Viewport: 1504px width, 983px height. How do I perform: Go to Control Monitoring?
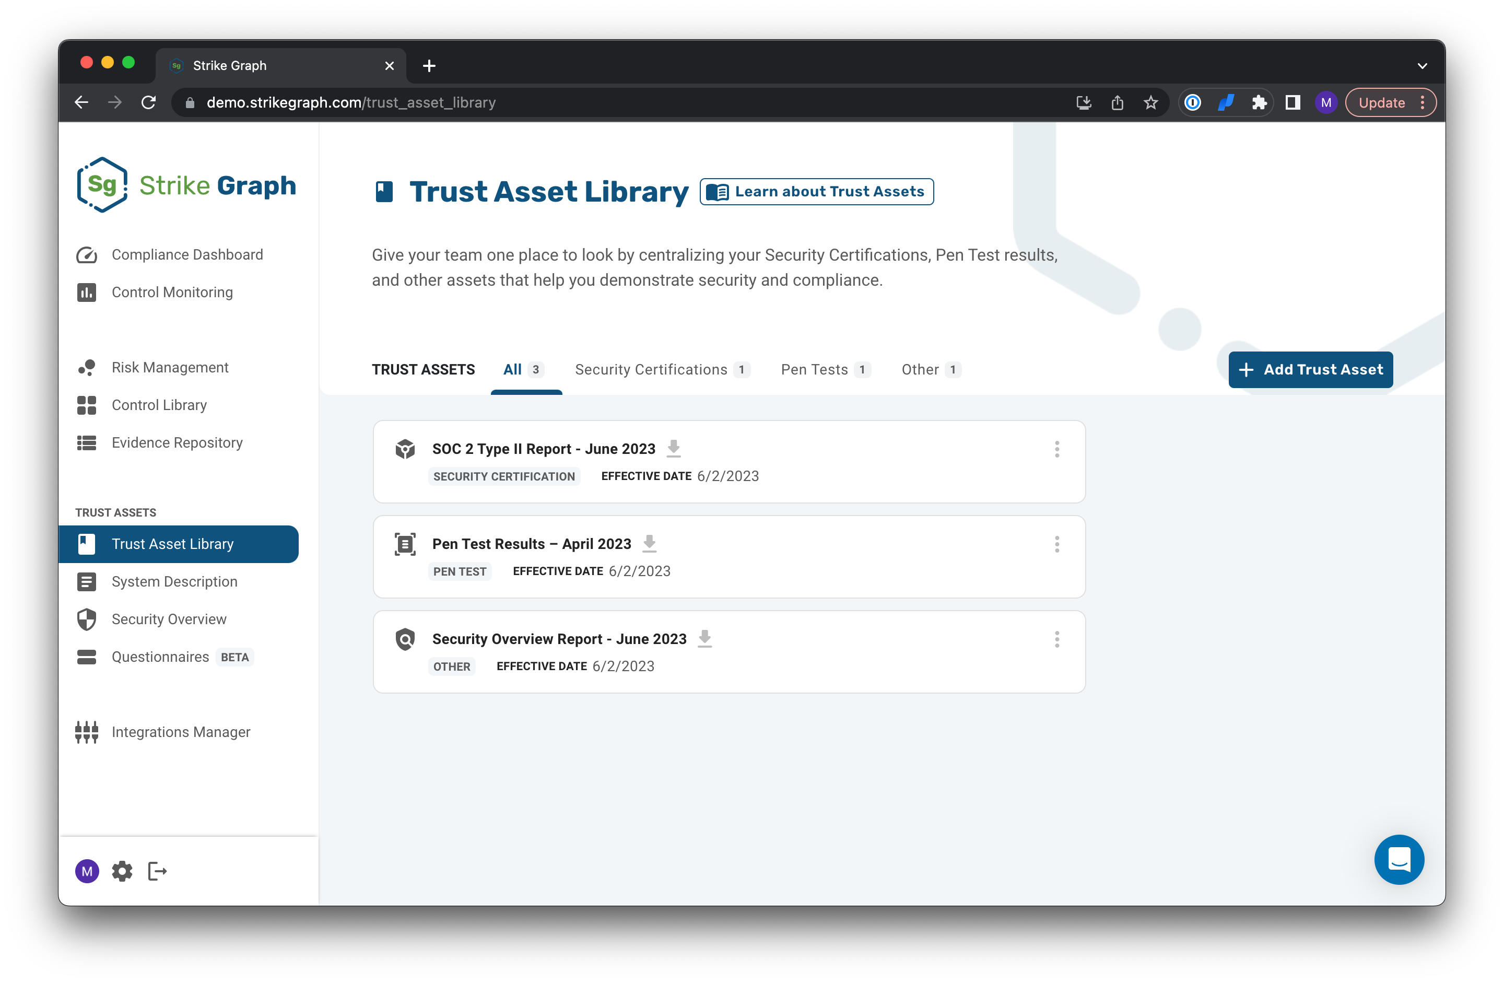[172, 292]
